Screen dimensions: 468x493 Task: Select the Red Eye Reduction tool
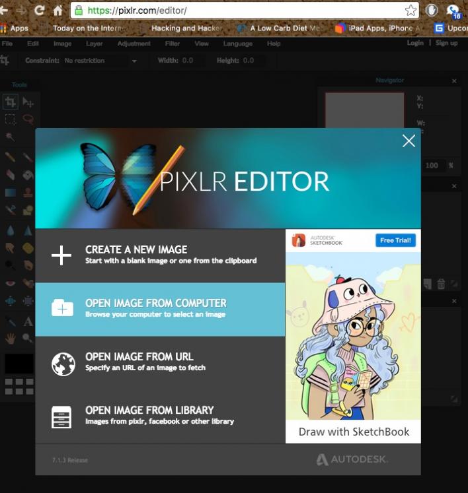tap(10, 283)
